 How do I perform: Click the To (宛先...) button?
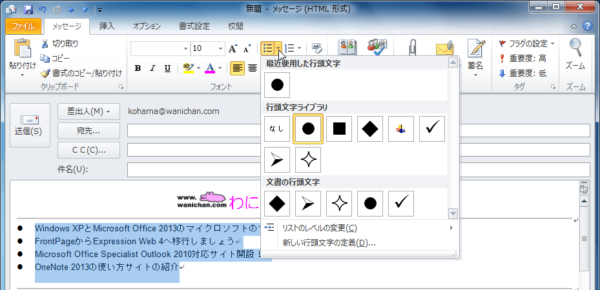click(x=88, y=131)
